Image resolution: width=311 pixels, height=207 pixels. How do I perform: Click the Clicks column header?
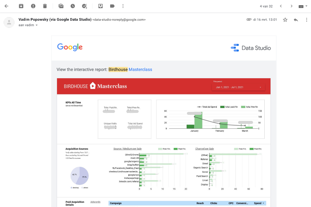(213, 203)
